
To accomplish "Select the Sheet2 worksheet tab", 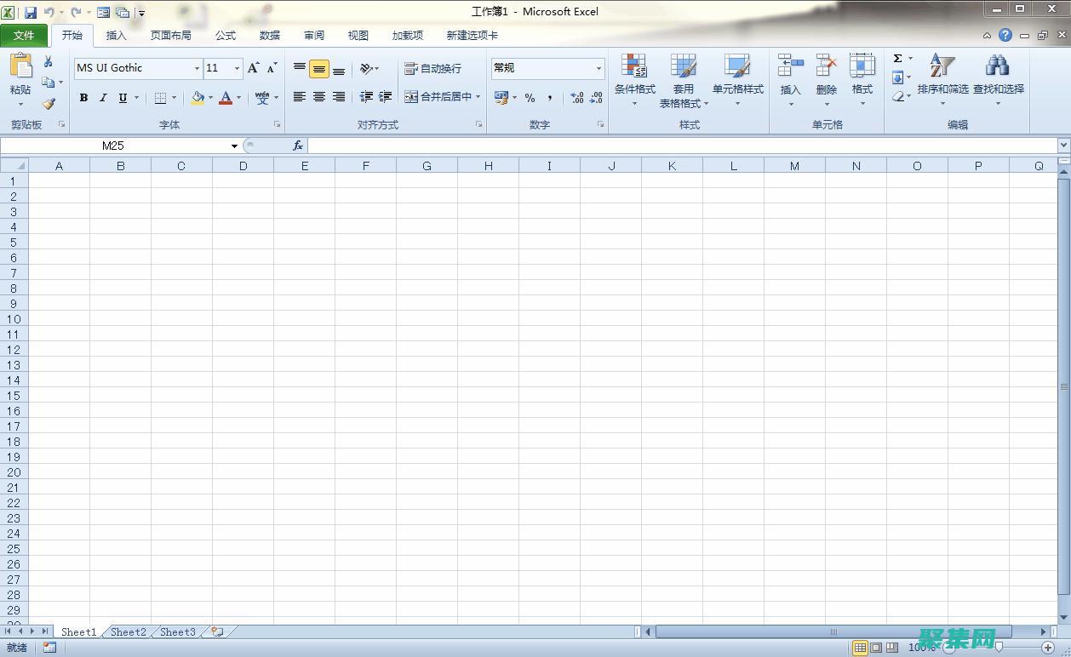I will [x=129, y=632].
